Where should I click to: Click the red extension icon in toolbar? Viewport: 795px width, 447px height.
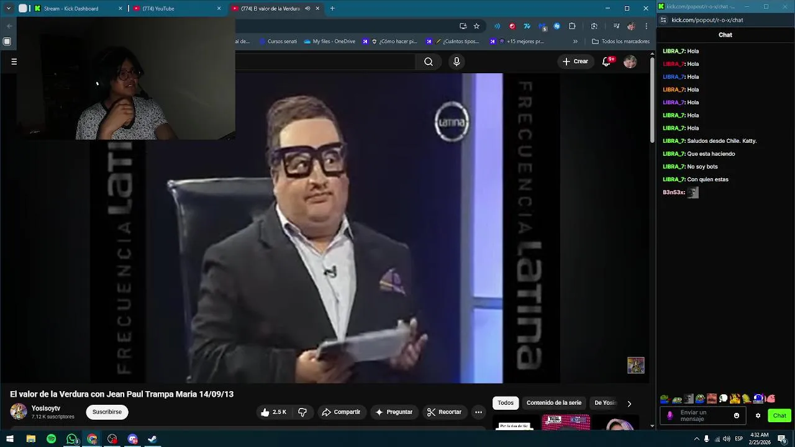coord(512,26)
